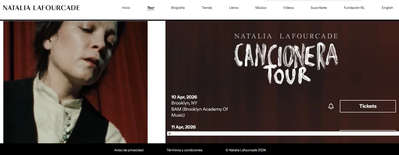Open Términos y condiciones link
This screenshot has height=155, width=399.
(x=184, y=150)
